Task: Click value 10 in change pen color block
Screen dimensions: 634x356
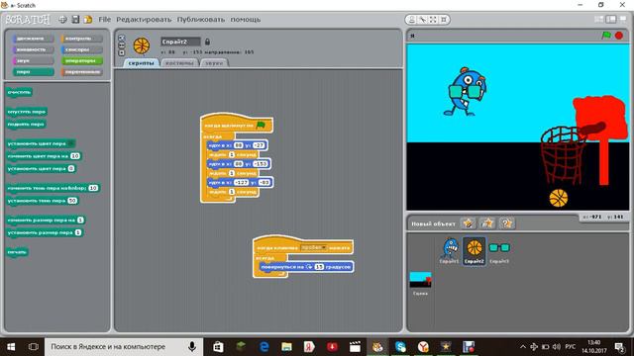Action: [75, 156]
